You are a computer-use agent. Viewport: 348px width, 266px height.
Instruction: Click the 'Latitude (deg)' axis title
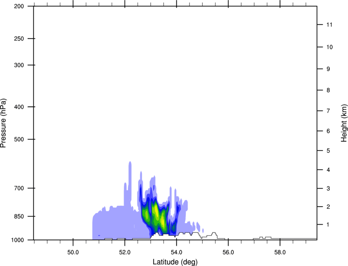click(175, 262)
